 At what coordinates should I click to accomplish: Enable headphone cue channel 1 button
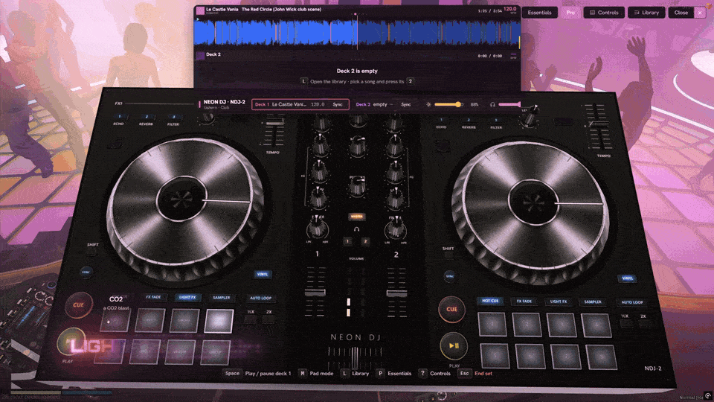[x=347, y=241]
